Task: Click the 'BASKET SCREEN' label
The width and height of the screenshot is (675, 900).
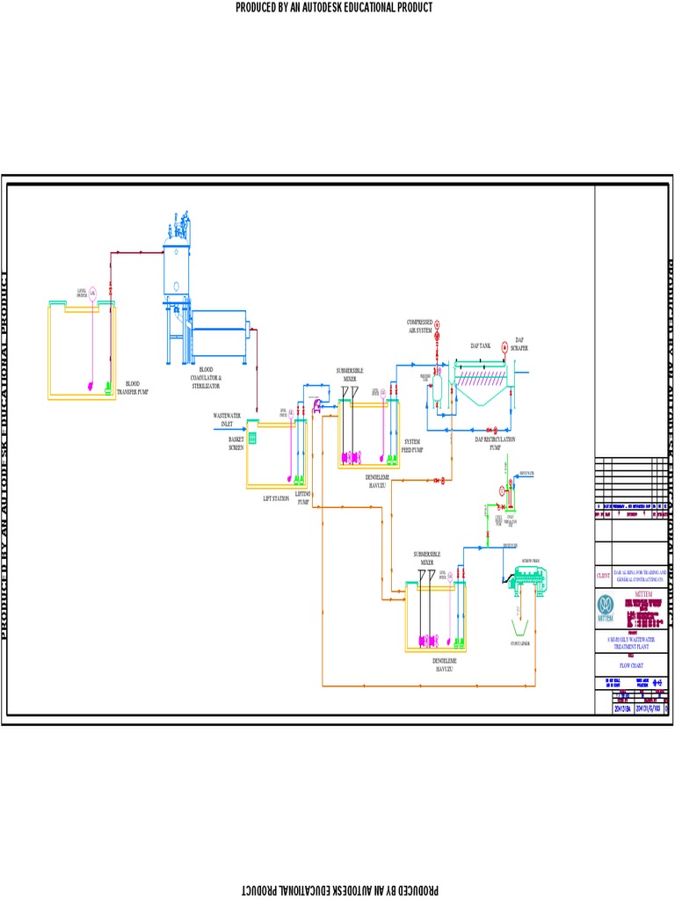Action: click(236, 443)
